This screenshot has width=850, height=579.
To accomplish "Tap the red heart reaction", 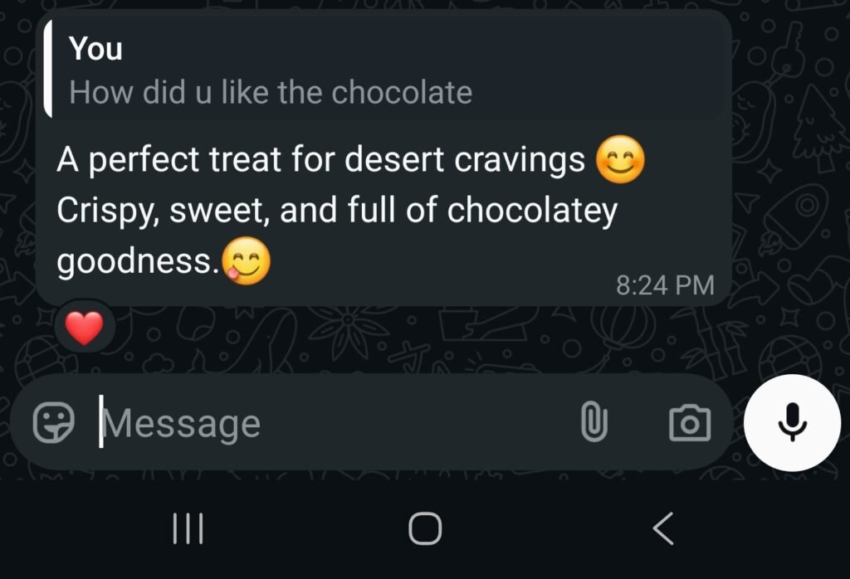I will coord(84,328).
